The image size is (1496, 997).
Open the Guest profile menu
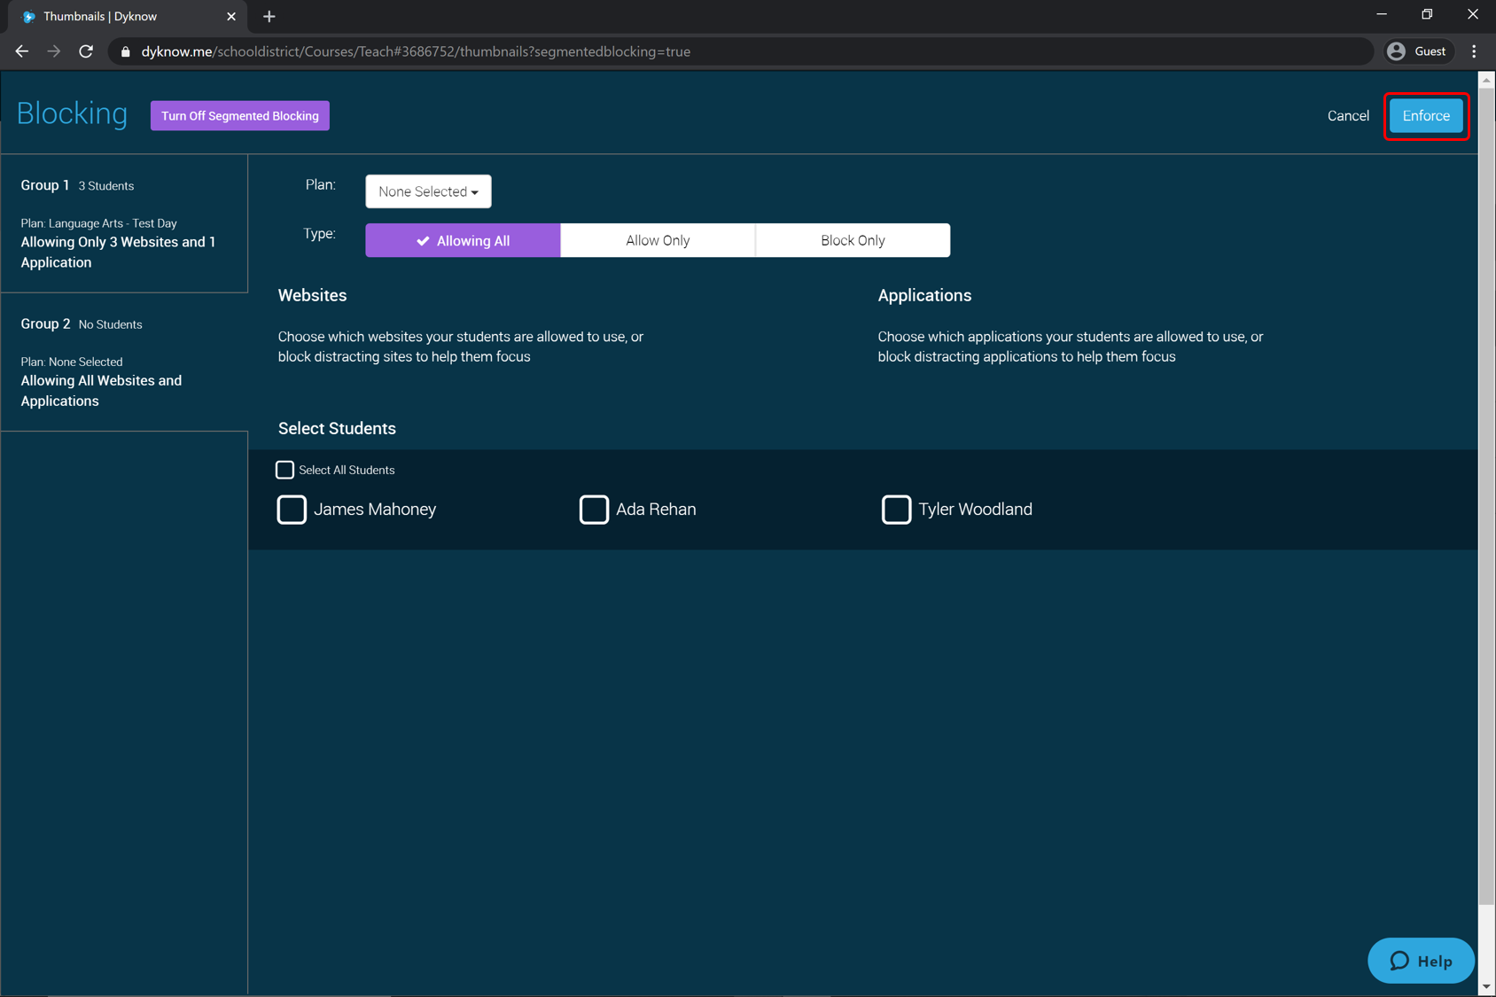pos(1418,51)
